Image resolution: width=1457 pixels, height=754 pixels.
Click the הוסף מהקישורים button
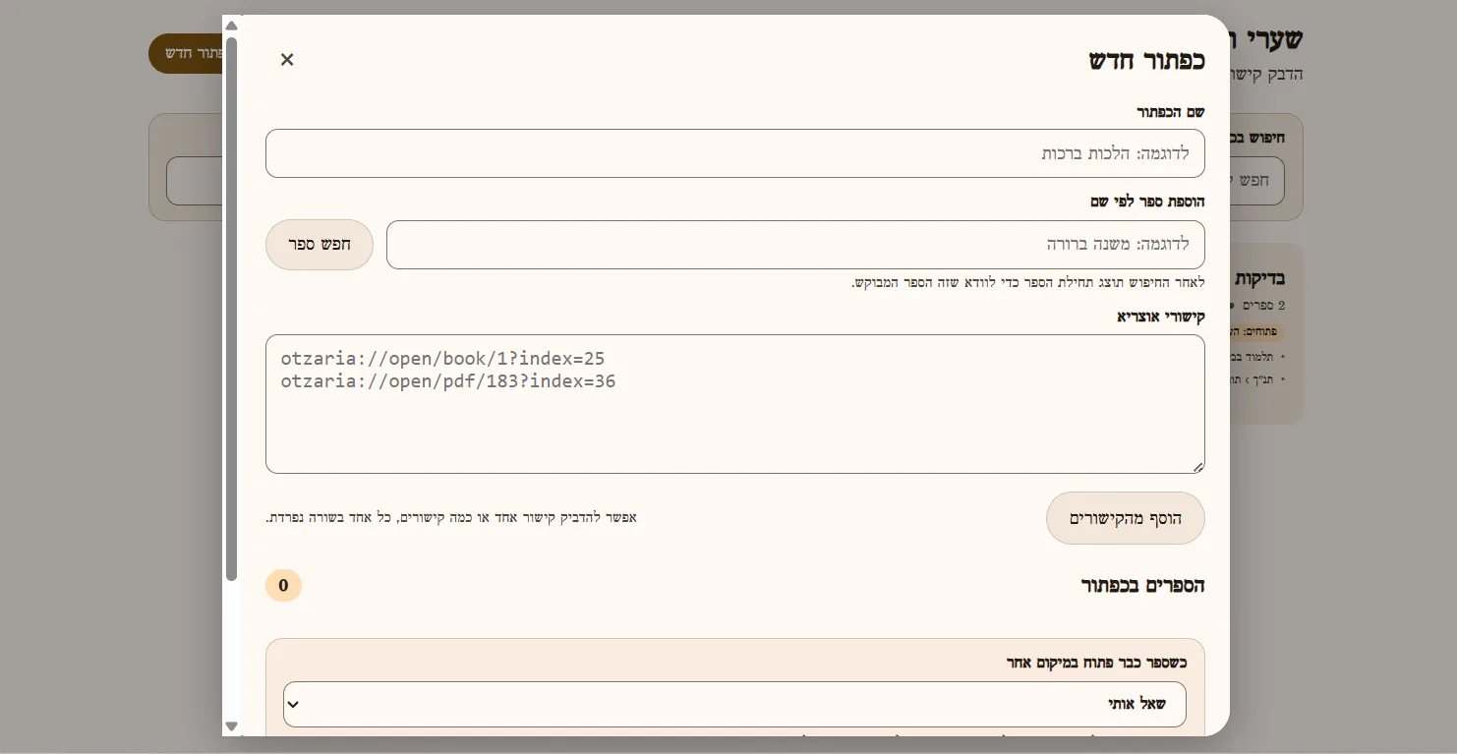tap(1125, 518)
